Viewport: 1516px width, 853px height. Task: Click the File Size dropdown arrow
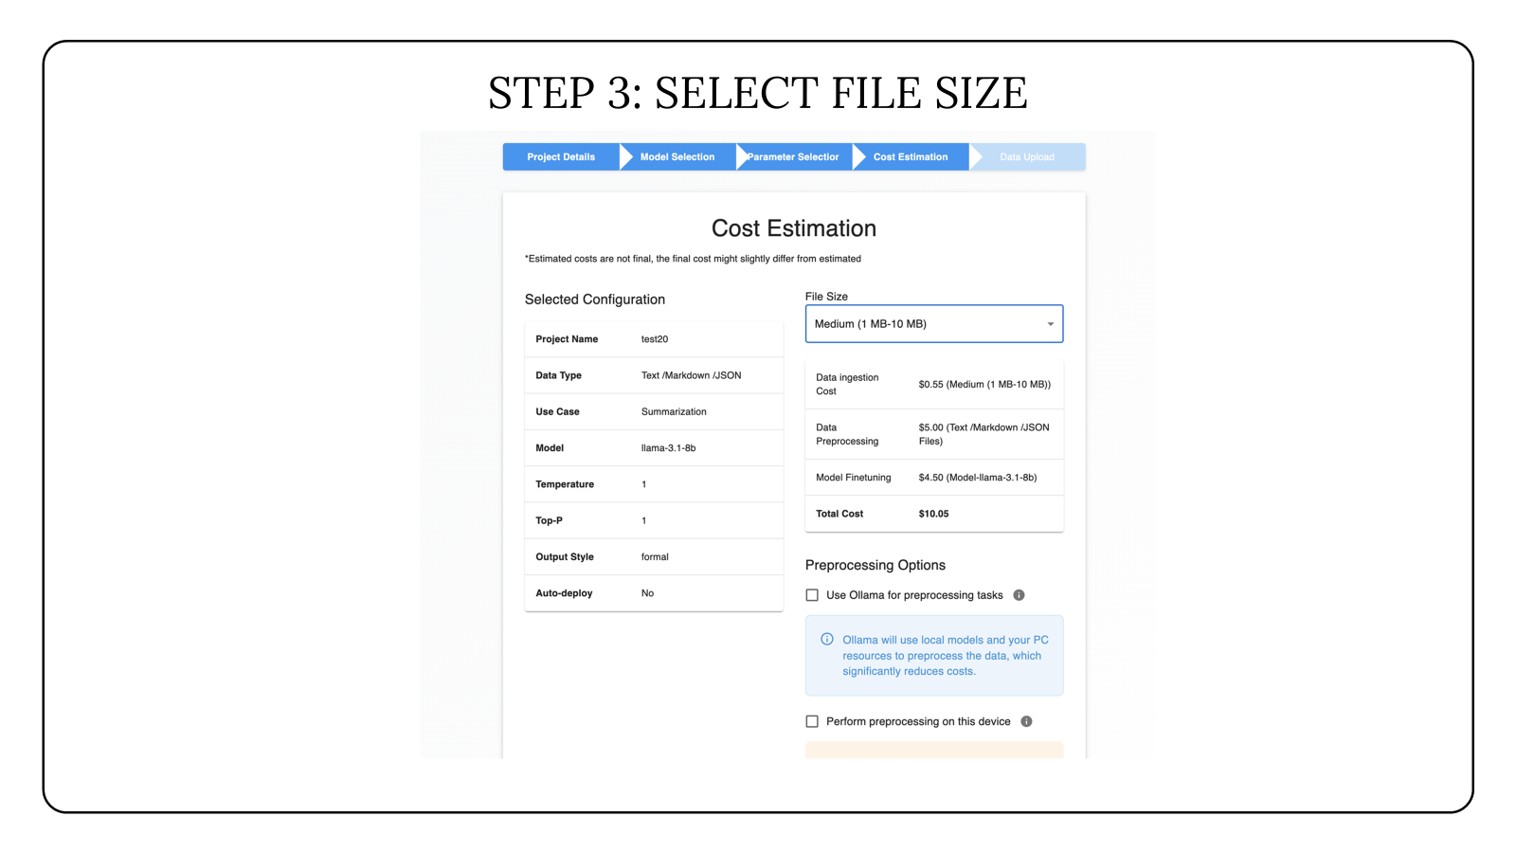click(1050, 324)
